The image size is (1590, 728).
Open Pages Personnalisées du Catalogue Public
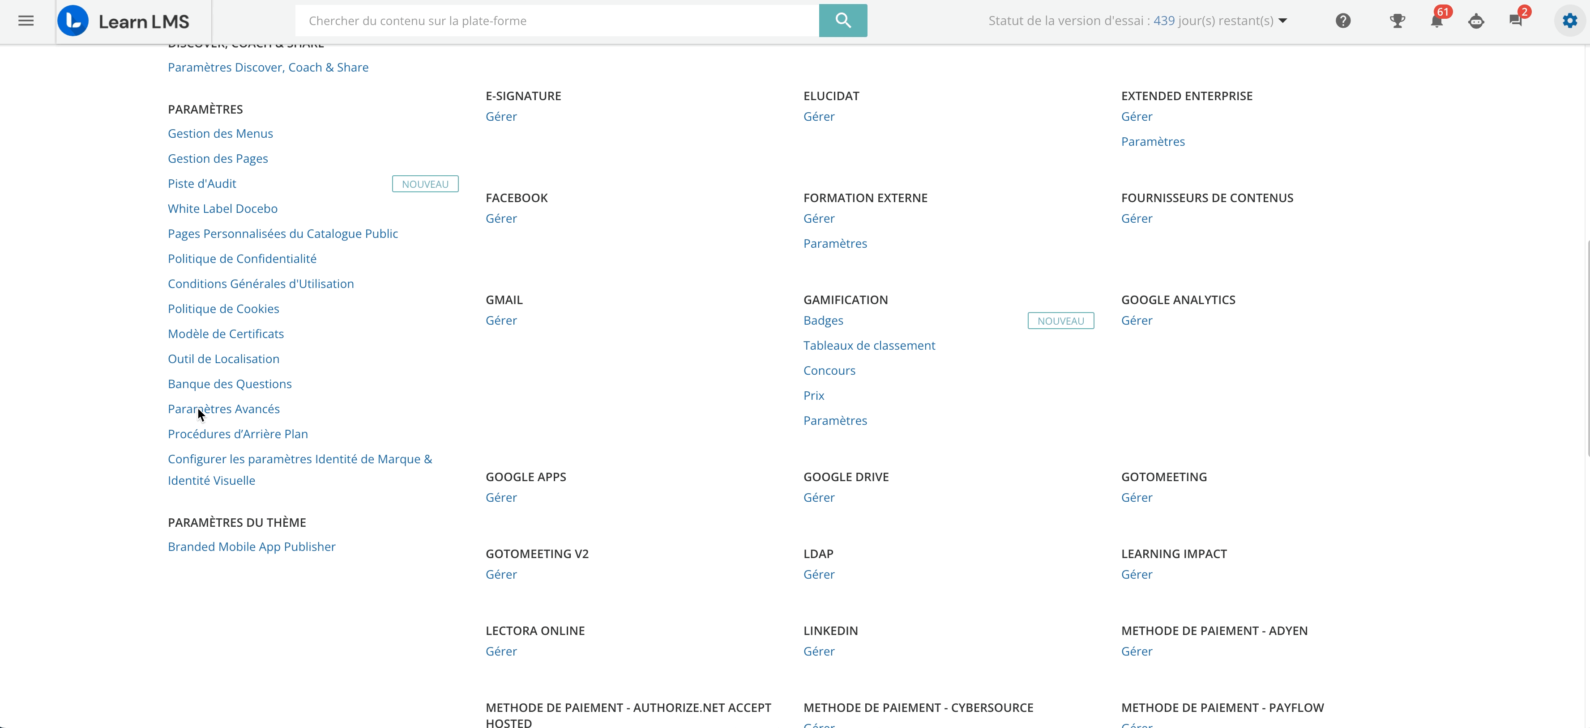[x=283, y=234]
